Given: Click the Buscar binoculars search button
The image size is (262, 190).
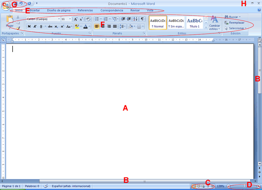Looking at the screenshot, I should [232, 17].
